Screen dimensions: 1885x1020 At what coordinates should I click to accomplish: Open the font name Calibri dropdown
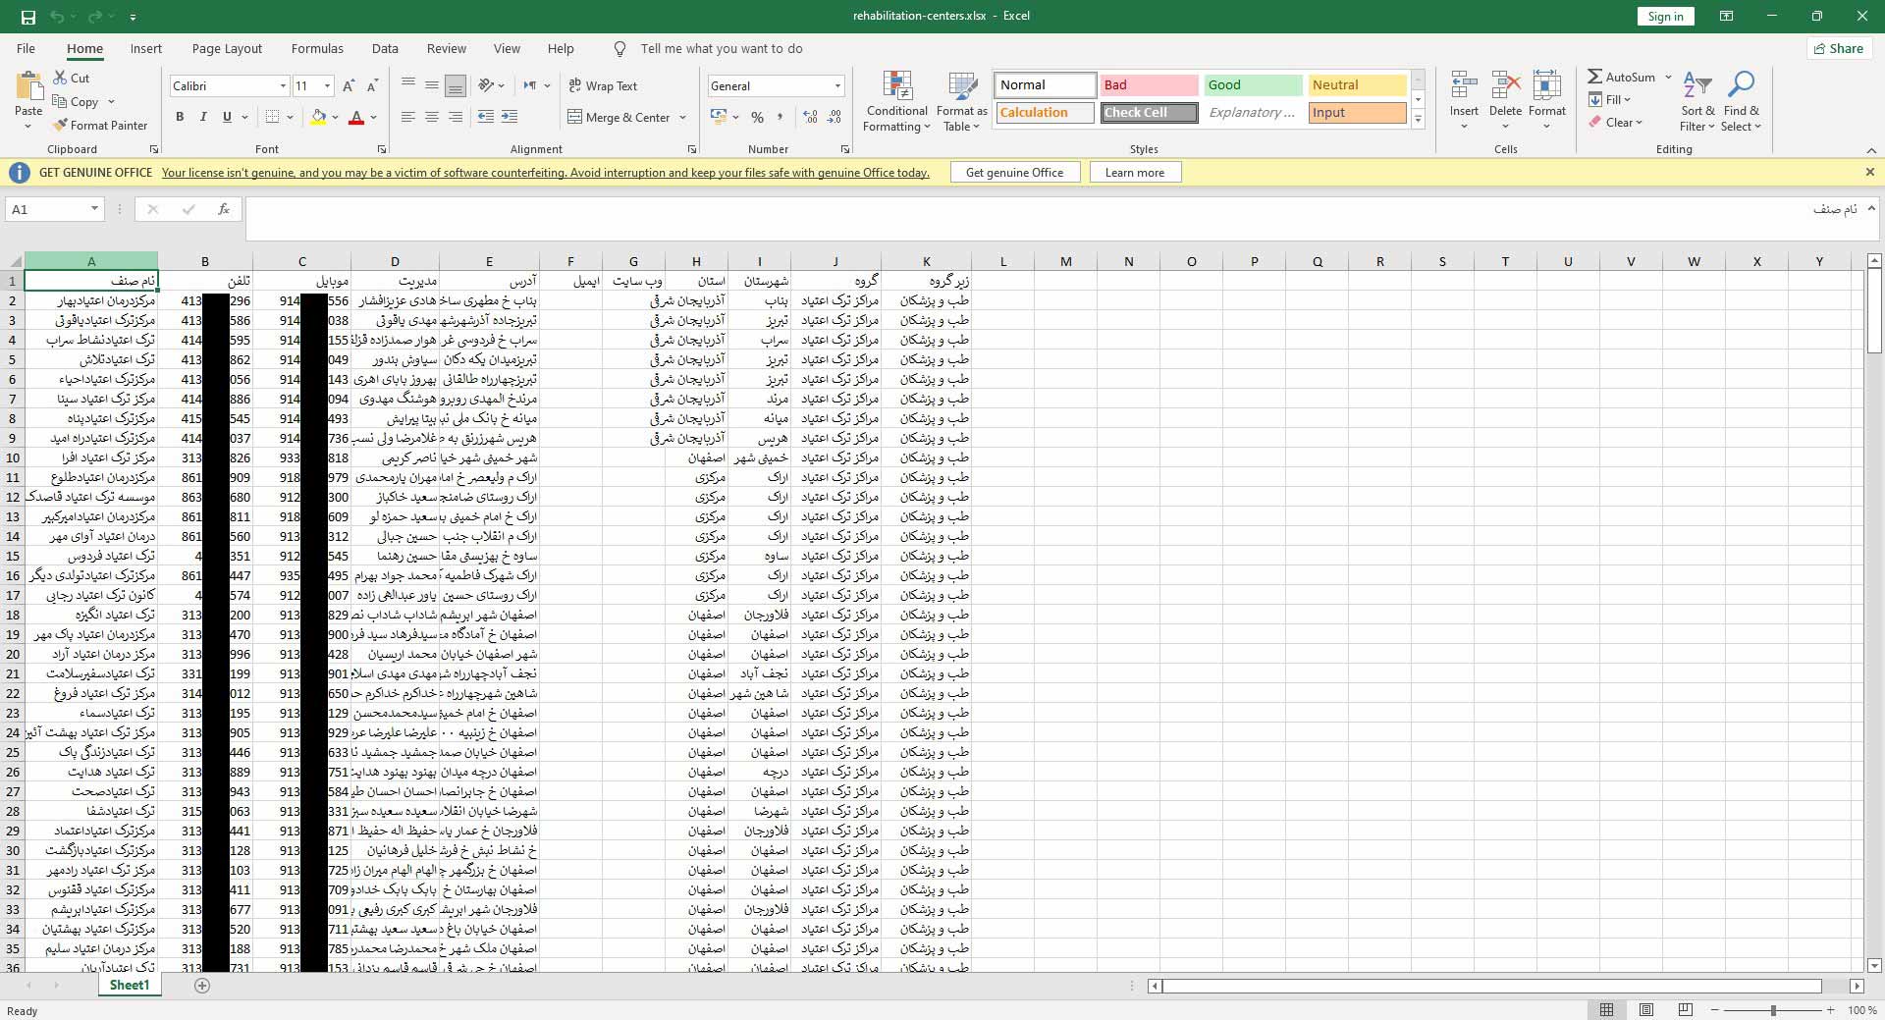click(283, 86)
